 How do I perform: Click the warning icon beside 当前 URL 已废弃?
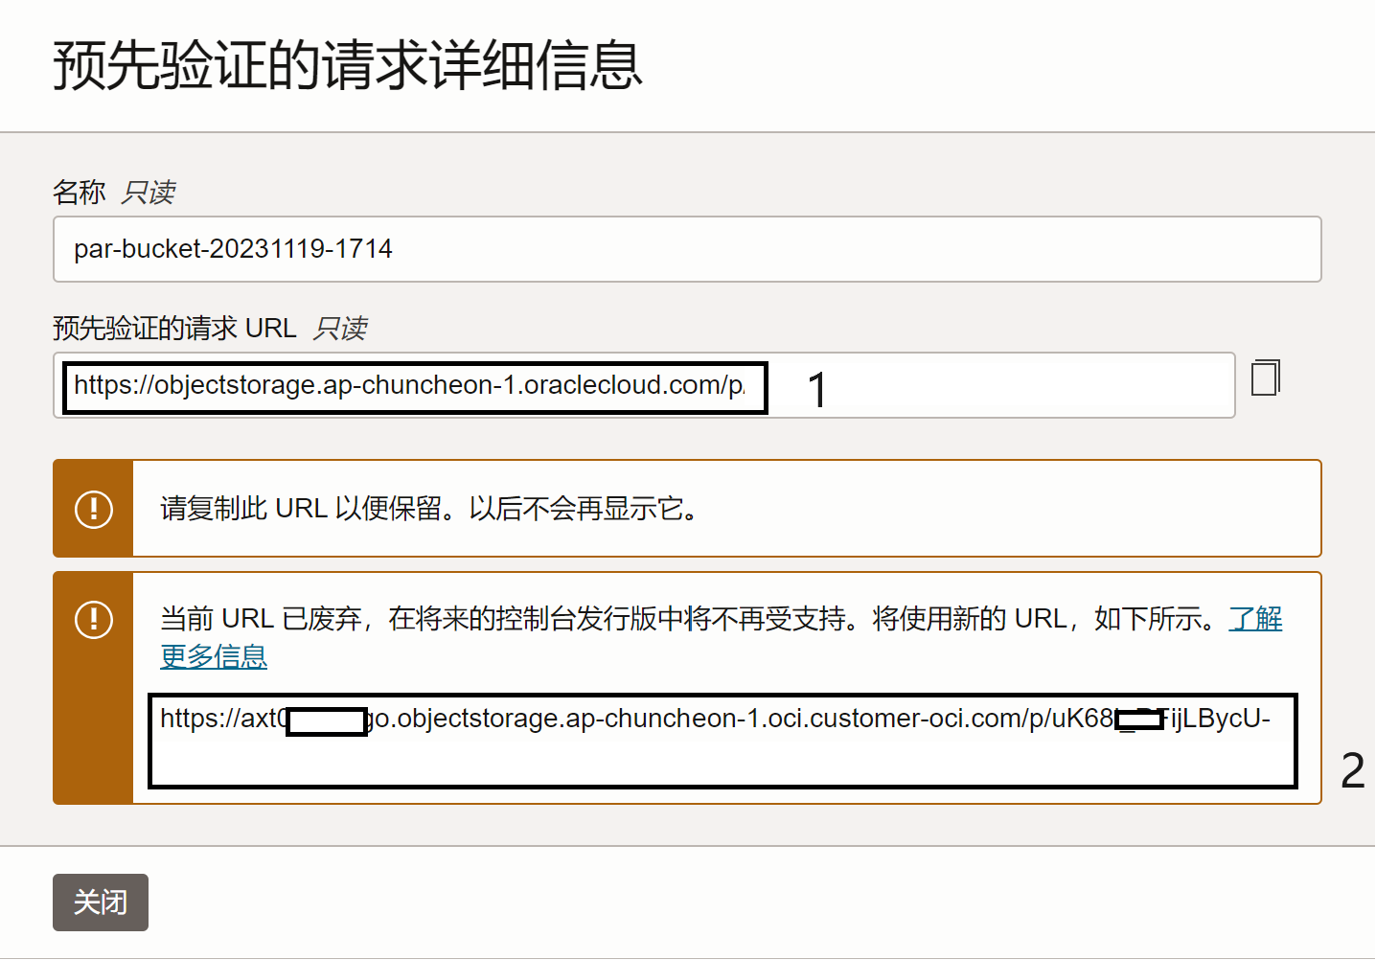tap(94, 619)
